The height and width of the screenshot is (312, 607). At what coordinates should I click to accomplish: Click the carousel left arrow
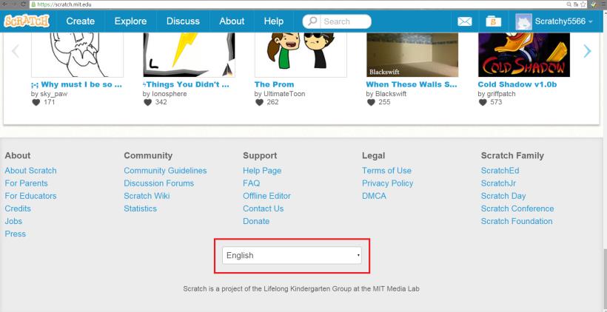pos(15,51)
